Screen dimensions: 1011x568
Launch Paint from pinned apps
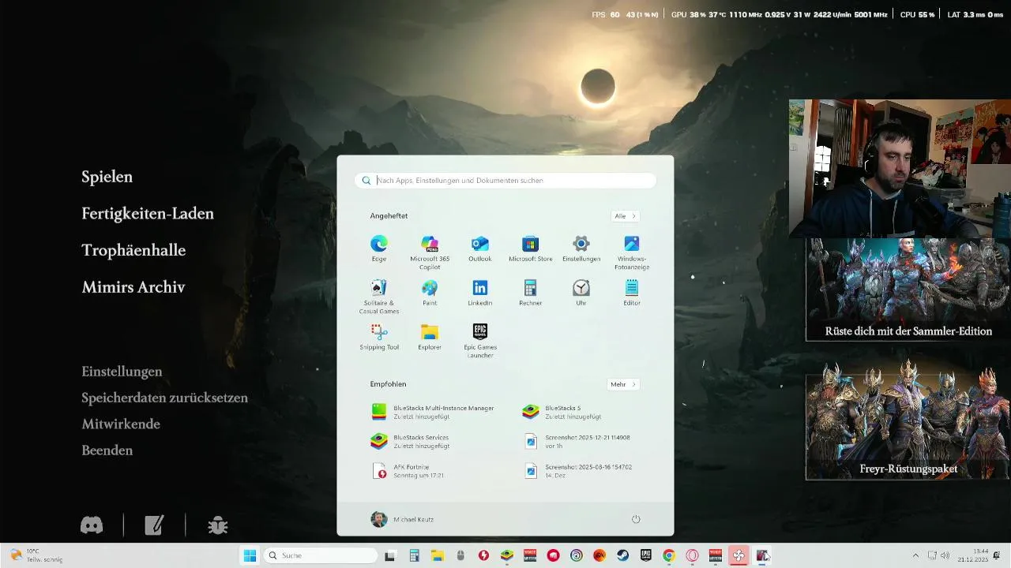click(x=430, y=293)
